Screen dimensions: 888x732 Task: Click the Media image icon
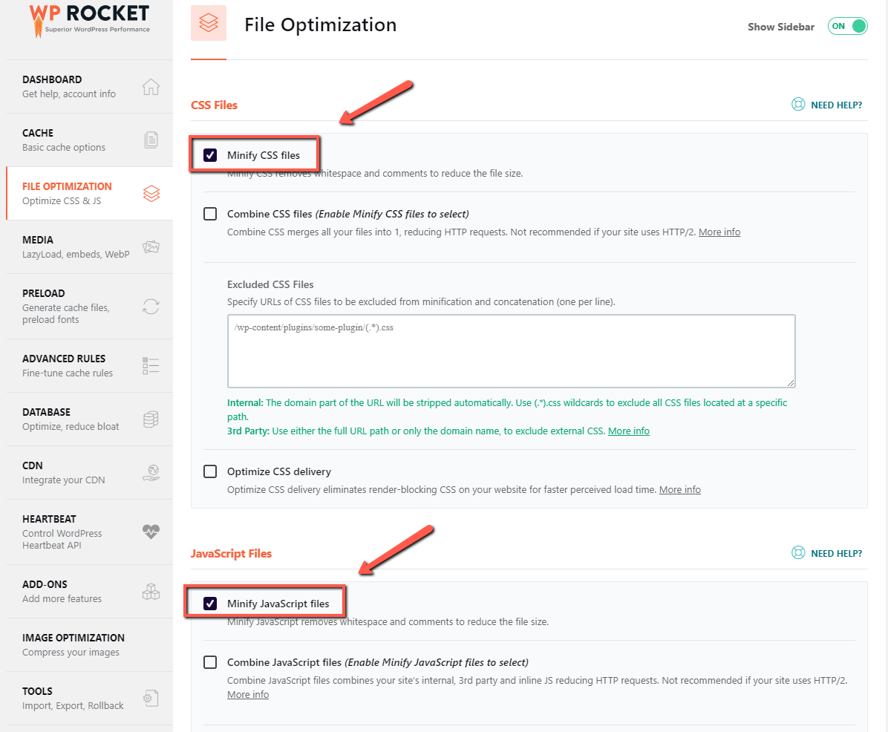point(151,247)
